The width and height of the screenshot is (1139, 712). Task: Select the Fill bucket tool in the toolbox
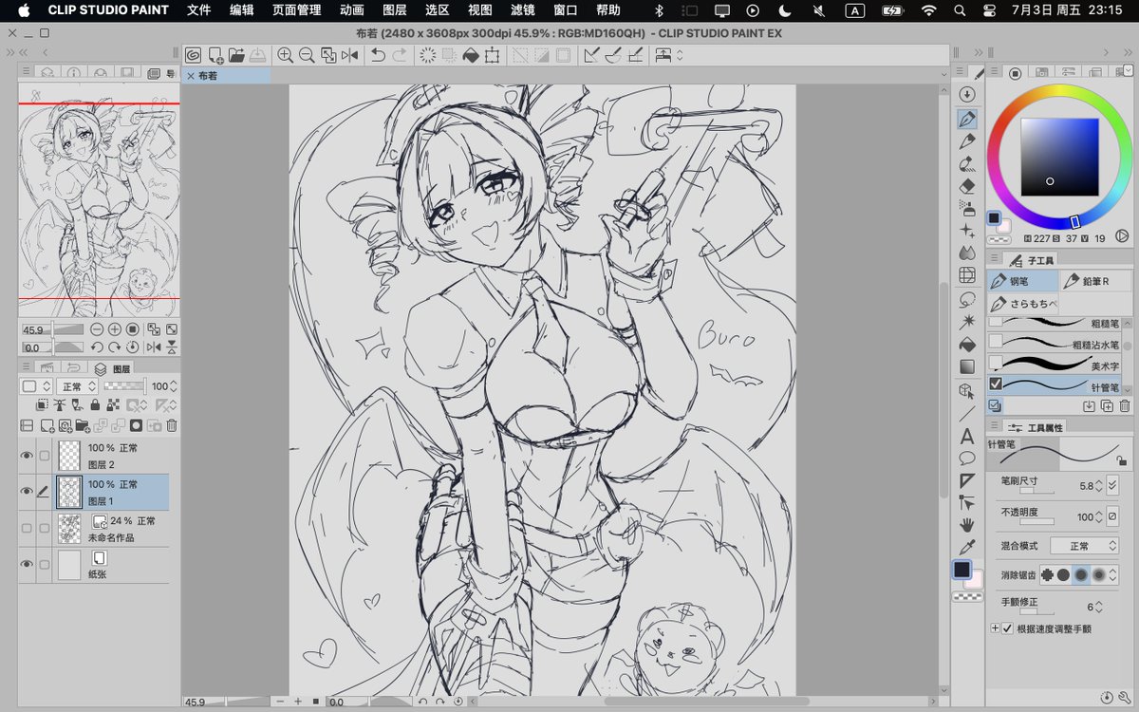[x=967, y=344]
